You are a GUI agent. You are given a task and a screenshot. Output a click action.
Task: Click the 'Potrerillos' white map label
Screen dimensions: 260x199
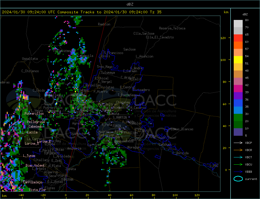tap(34, 114)
